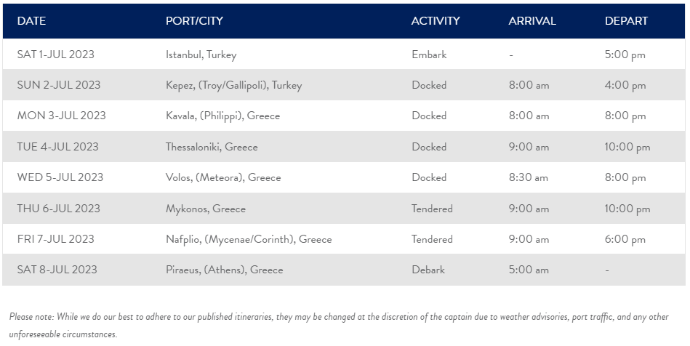Image resolution: width=690 pixels, height=346 pixels.
Task: Click the 6:00 pm departure time
Action: point(625,239)
